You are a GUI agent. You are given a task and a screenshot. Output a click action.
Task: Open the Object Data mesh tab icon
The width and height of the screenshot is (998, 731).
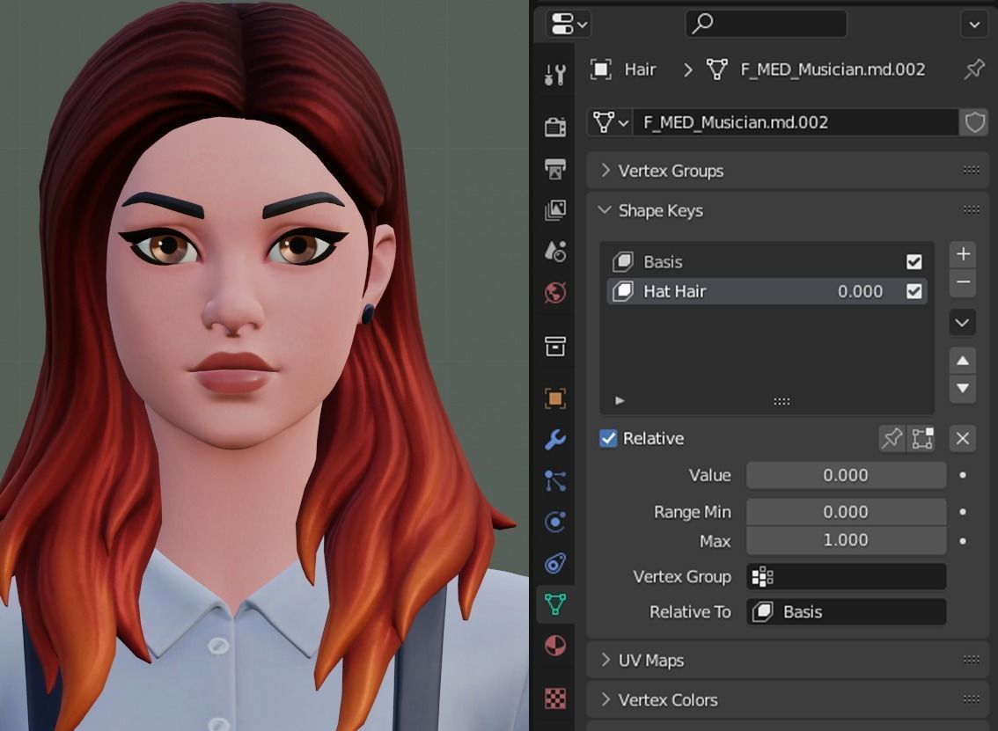[555, 604]
